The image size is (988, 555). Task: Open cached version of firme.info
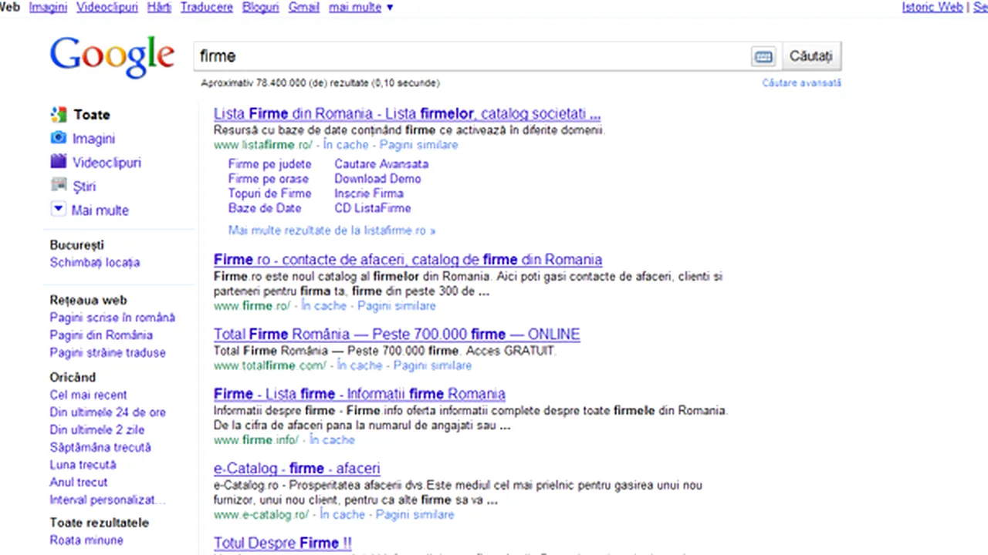(x=332, y=440)
